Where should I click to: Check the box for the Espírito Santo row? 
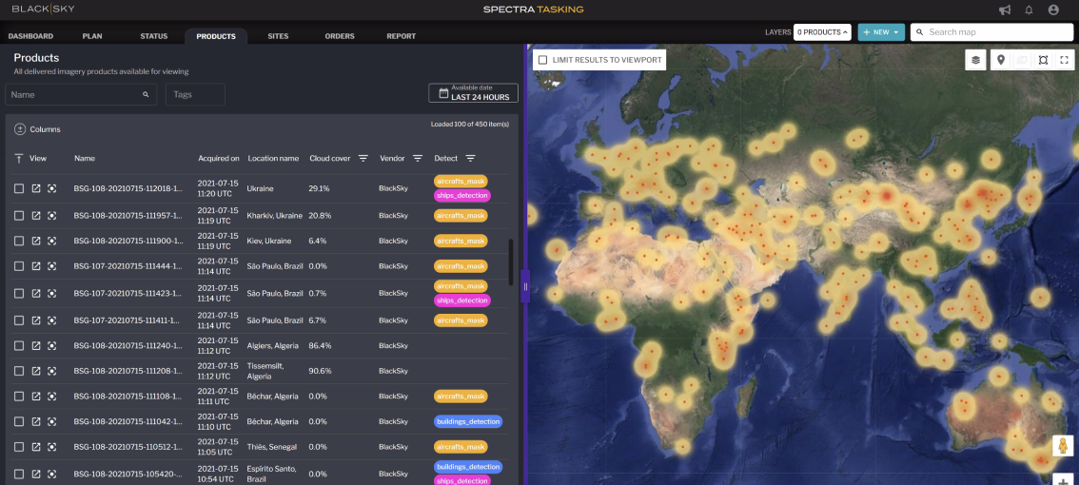19,474
